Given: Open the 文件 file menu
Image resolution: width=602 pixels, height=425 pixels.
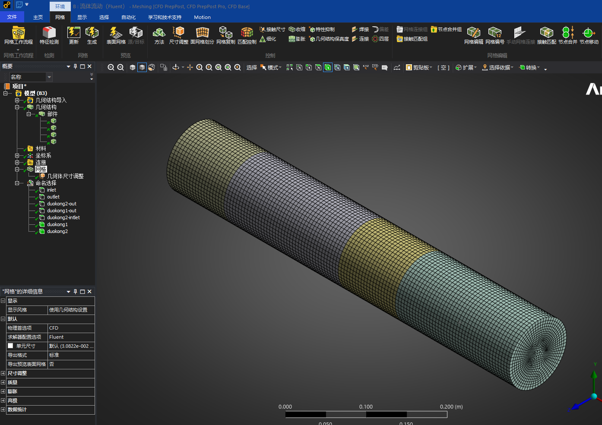Looking at the screenshot, I should click(12, 17).
